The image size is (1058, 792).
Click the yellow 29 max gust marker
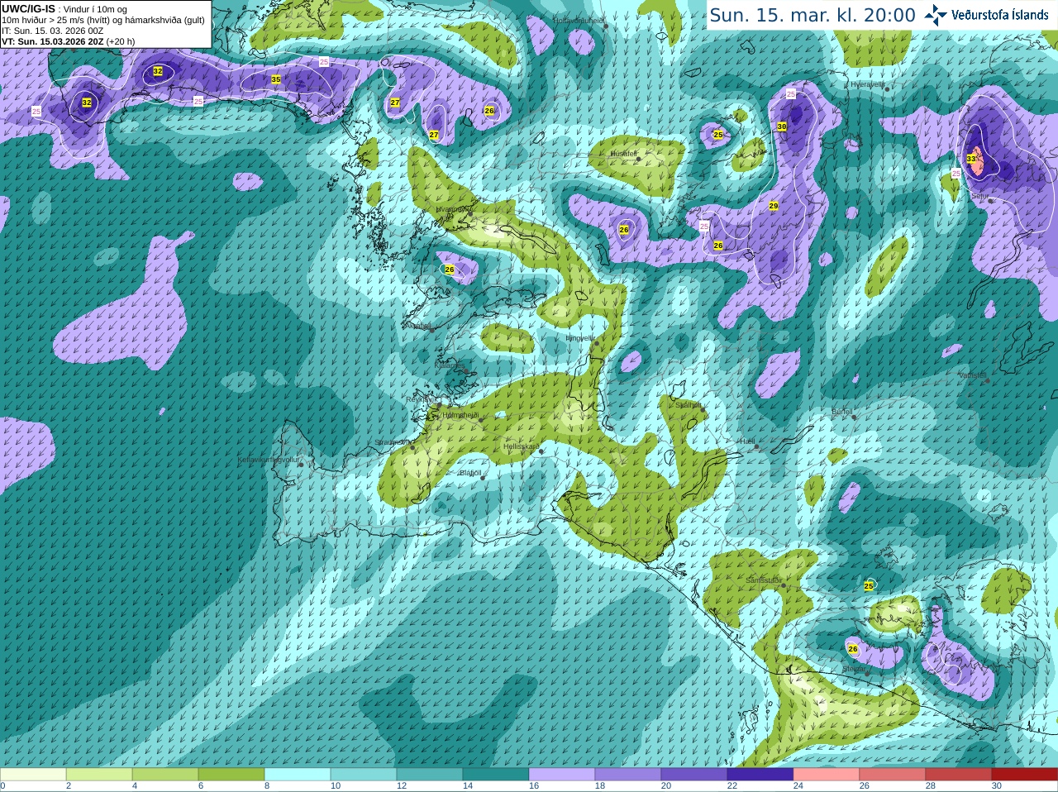pos(774,206)
